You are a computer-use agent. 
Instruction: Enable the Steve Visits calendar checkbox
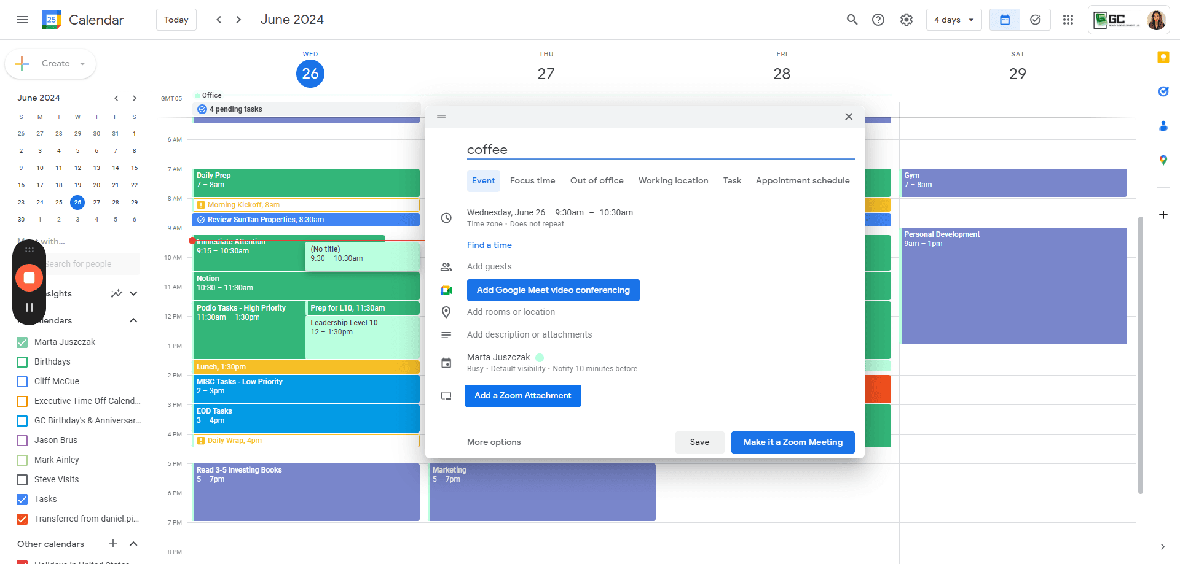tap(22, 479)
